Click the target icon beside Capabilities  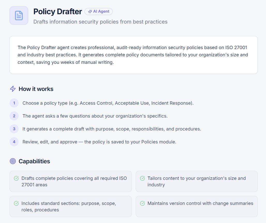point(13,161)
